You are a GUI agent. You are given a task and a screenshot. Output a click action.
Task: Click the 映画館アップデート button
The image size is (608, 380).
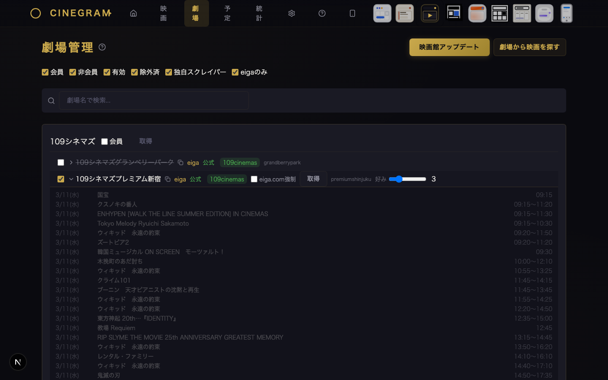tap(449, 47)
